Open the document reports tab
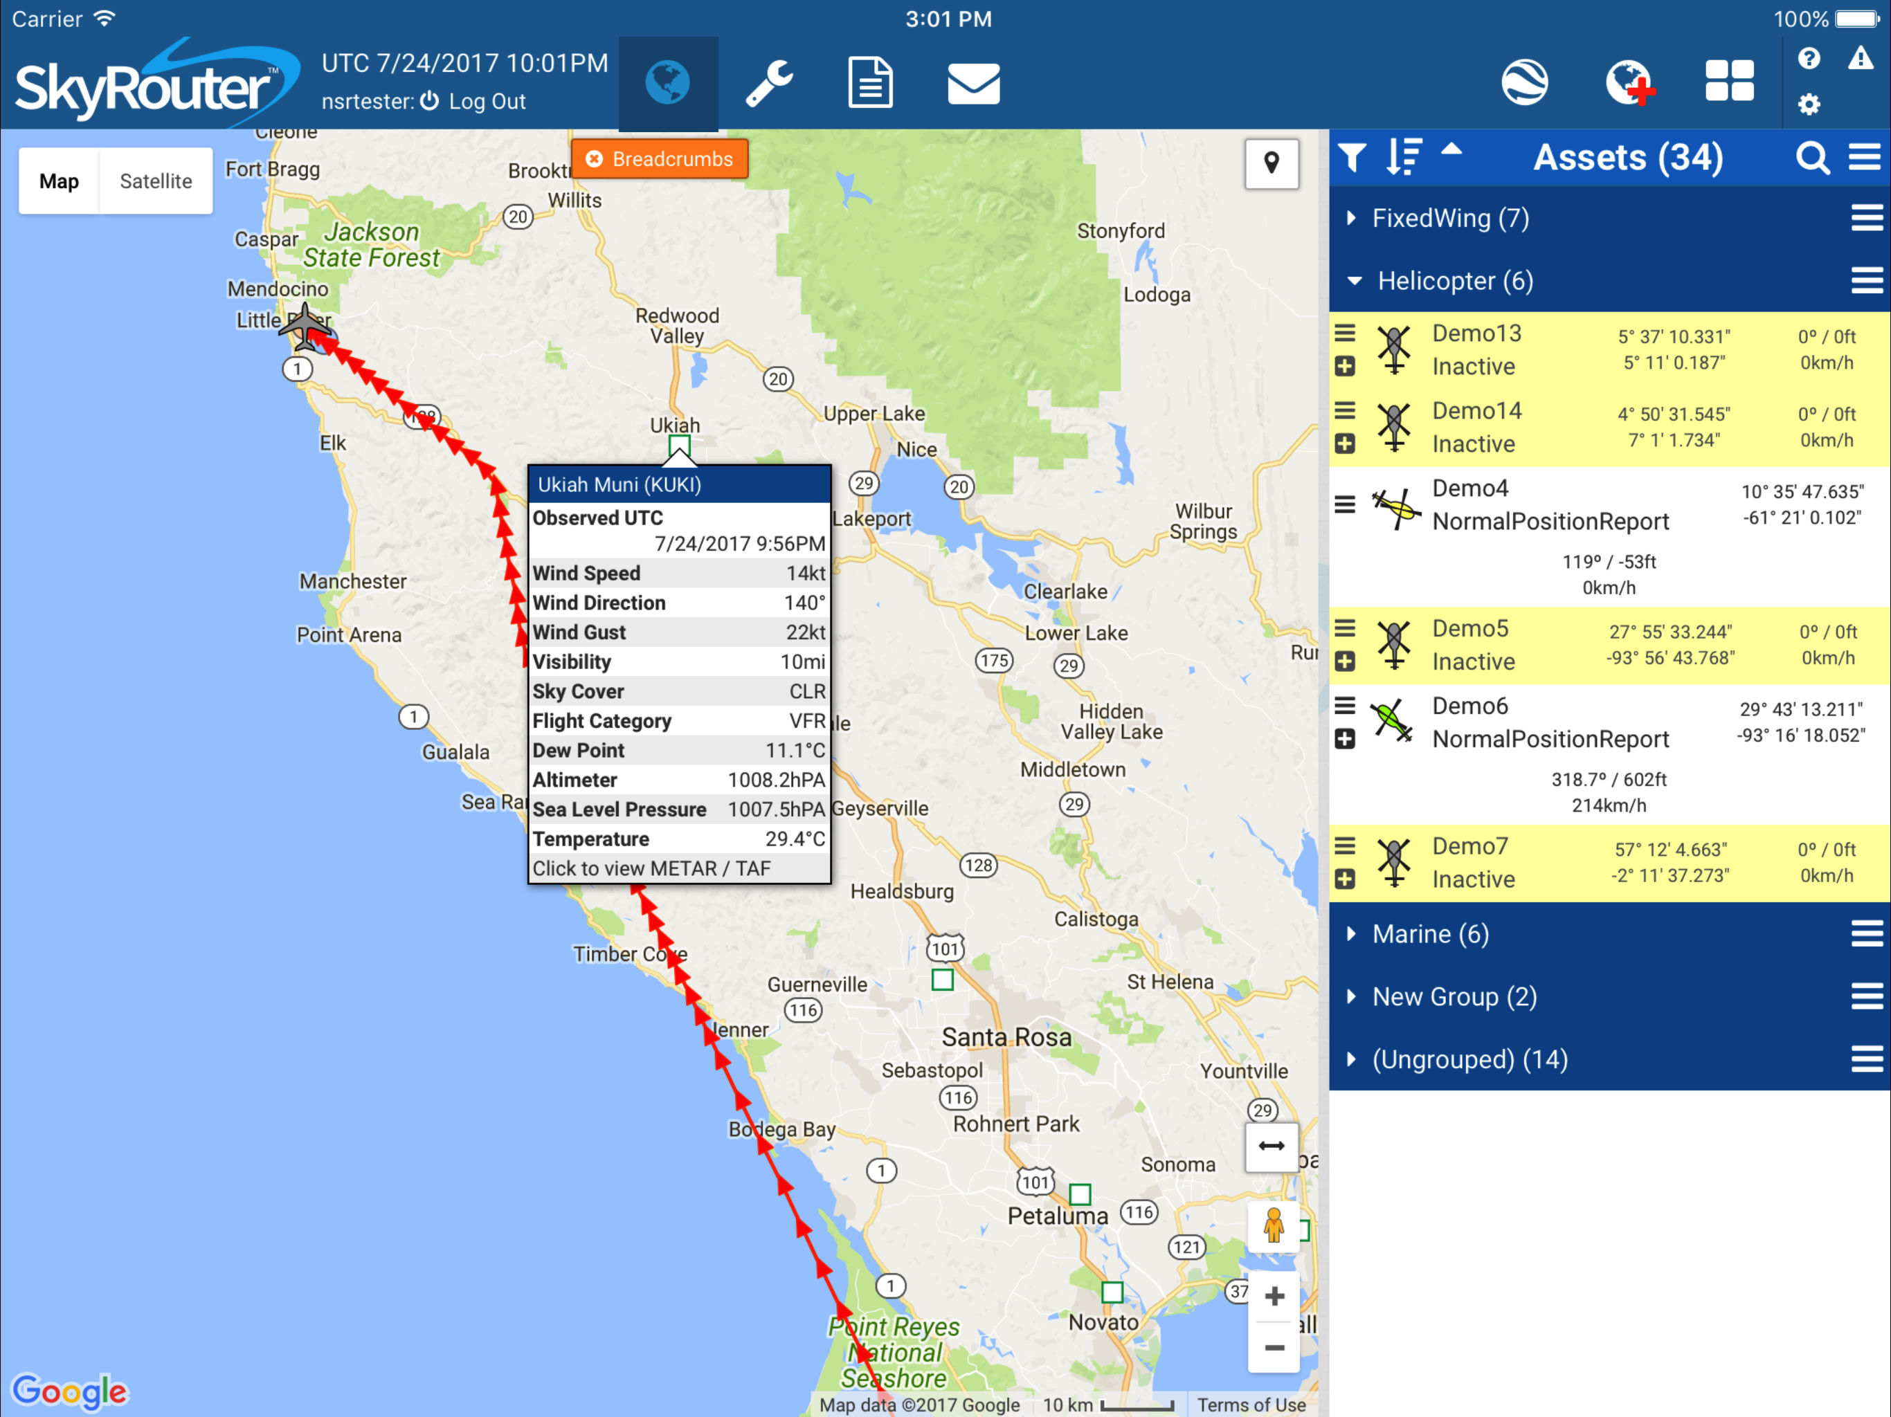 870,83
